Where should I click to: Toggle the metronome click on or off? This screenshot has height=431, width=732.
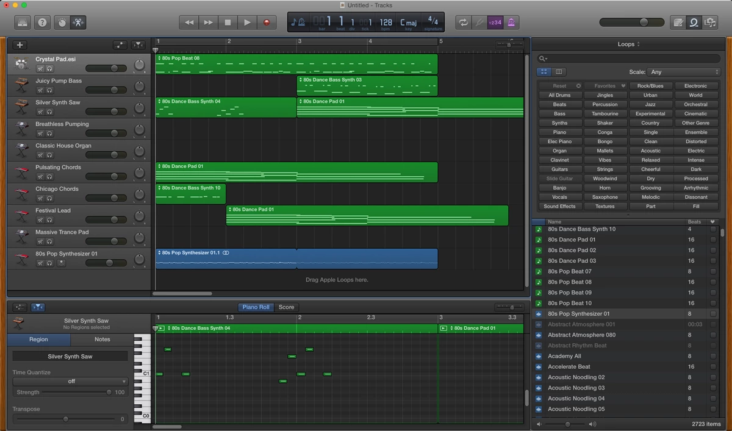[511, 23]
